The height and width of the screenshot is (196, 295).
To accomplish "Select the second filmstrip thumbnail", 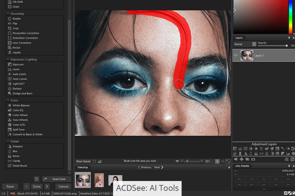I will coord(99,180).
